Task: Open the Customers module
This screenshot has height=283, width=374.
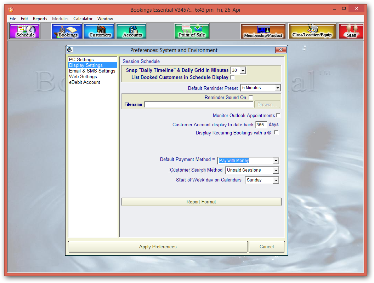Action: click(x=99, y=31)
